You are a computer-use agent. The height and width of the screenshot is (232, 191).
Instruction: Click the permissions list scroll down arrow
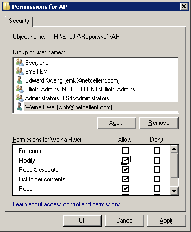174,191
